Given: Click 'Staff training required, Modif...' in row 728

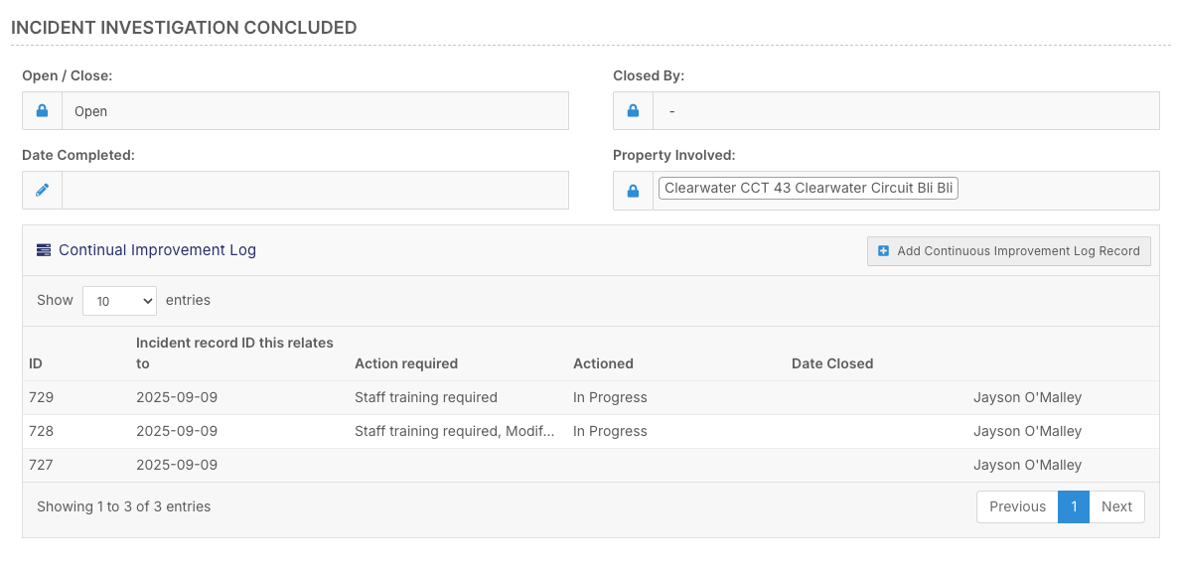Looking at the screenshot, I should click(455, 431).
